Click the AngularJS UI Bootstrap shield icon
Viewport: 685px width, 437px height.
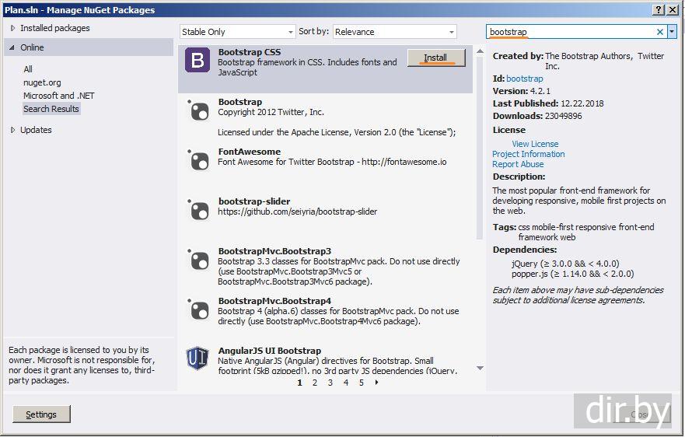pyautogui.click(x=197, y=359)
